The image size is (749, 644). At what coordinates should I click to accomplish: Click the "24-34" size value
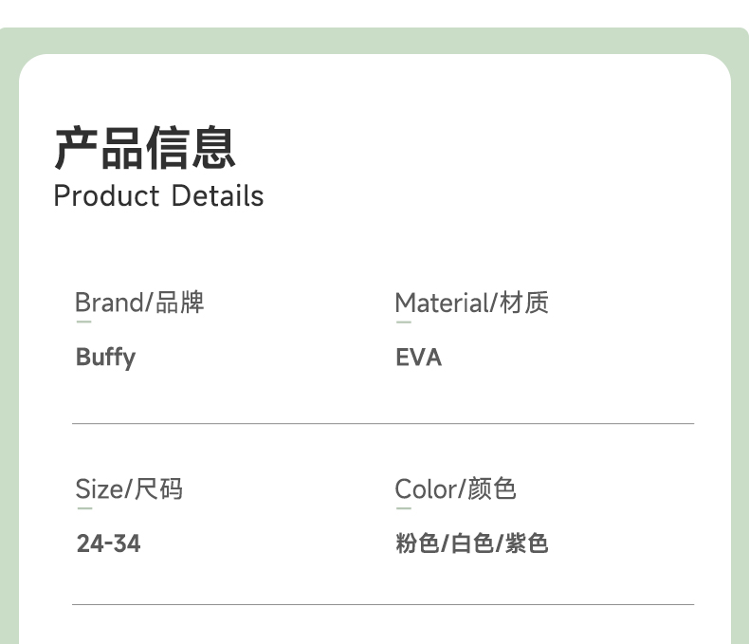(108, 544)
